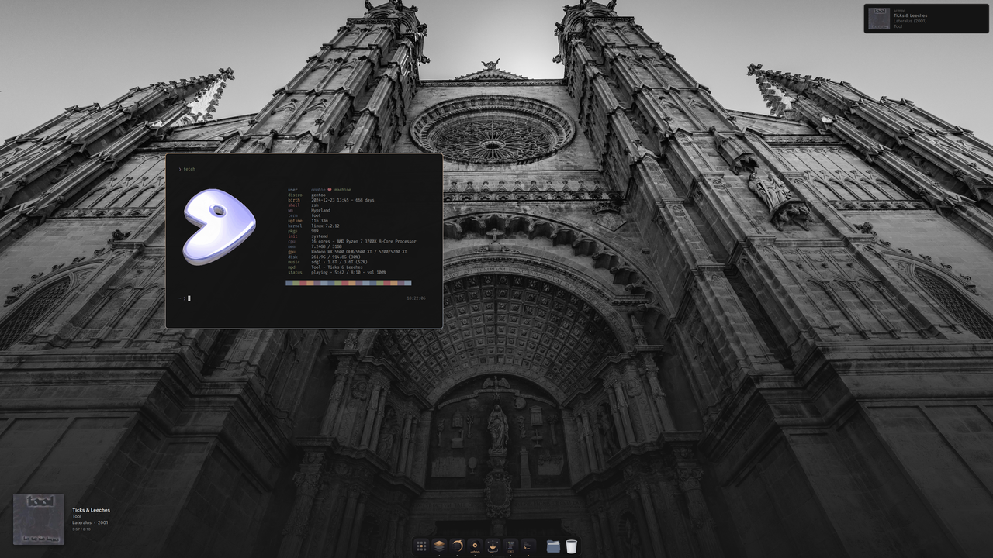Click Lateralus album cover in bottom-left widget
993x558 pixels.
[39, 519]
